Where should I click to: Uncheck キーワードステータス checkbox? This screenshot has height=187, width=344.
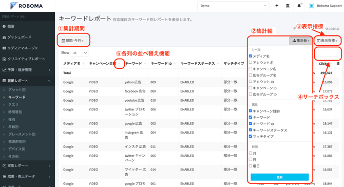point(251,130)
